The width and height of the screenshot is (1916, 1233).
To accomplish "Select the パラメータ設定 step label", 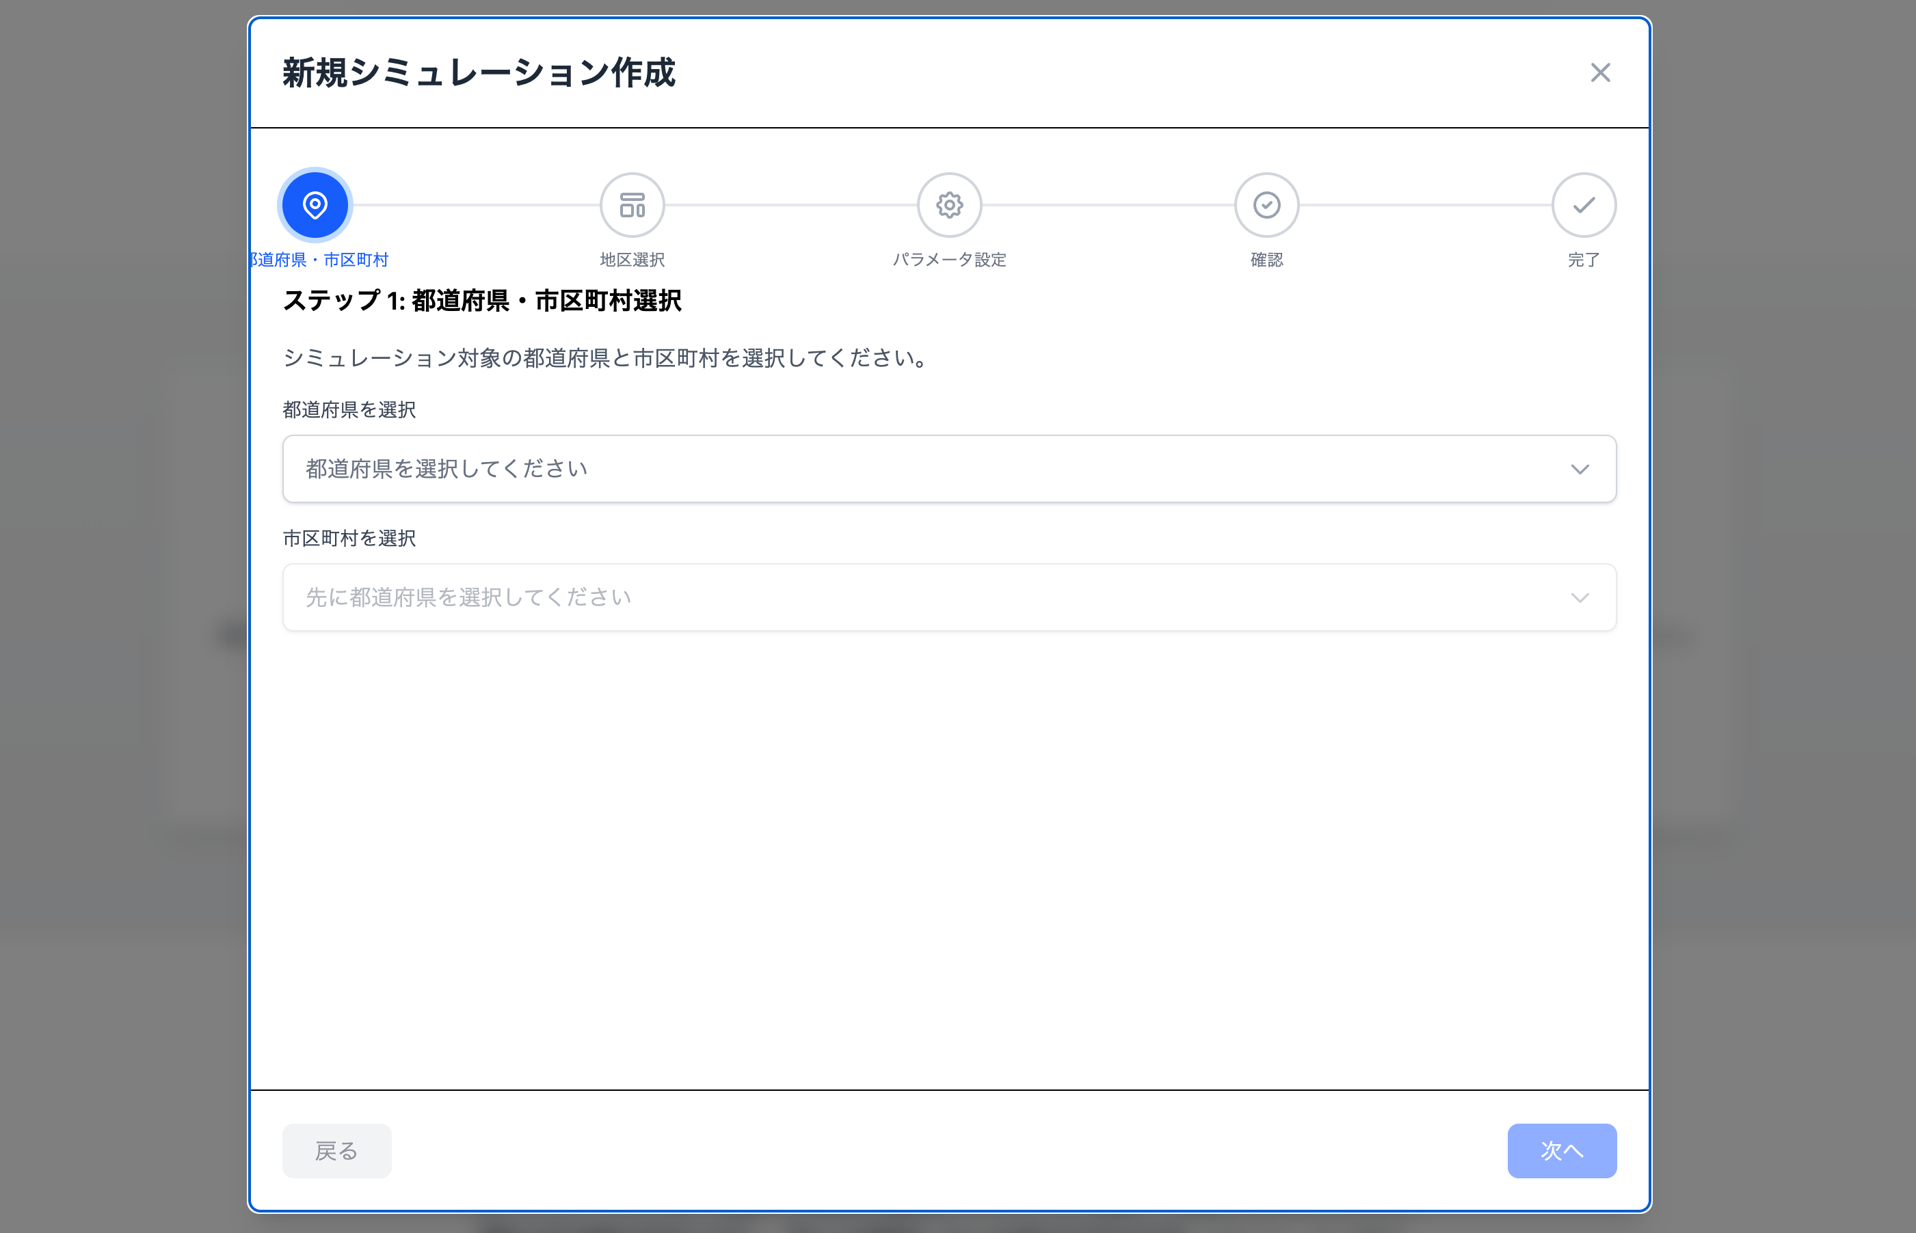I will point(949,260).
